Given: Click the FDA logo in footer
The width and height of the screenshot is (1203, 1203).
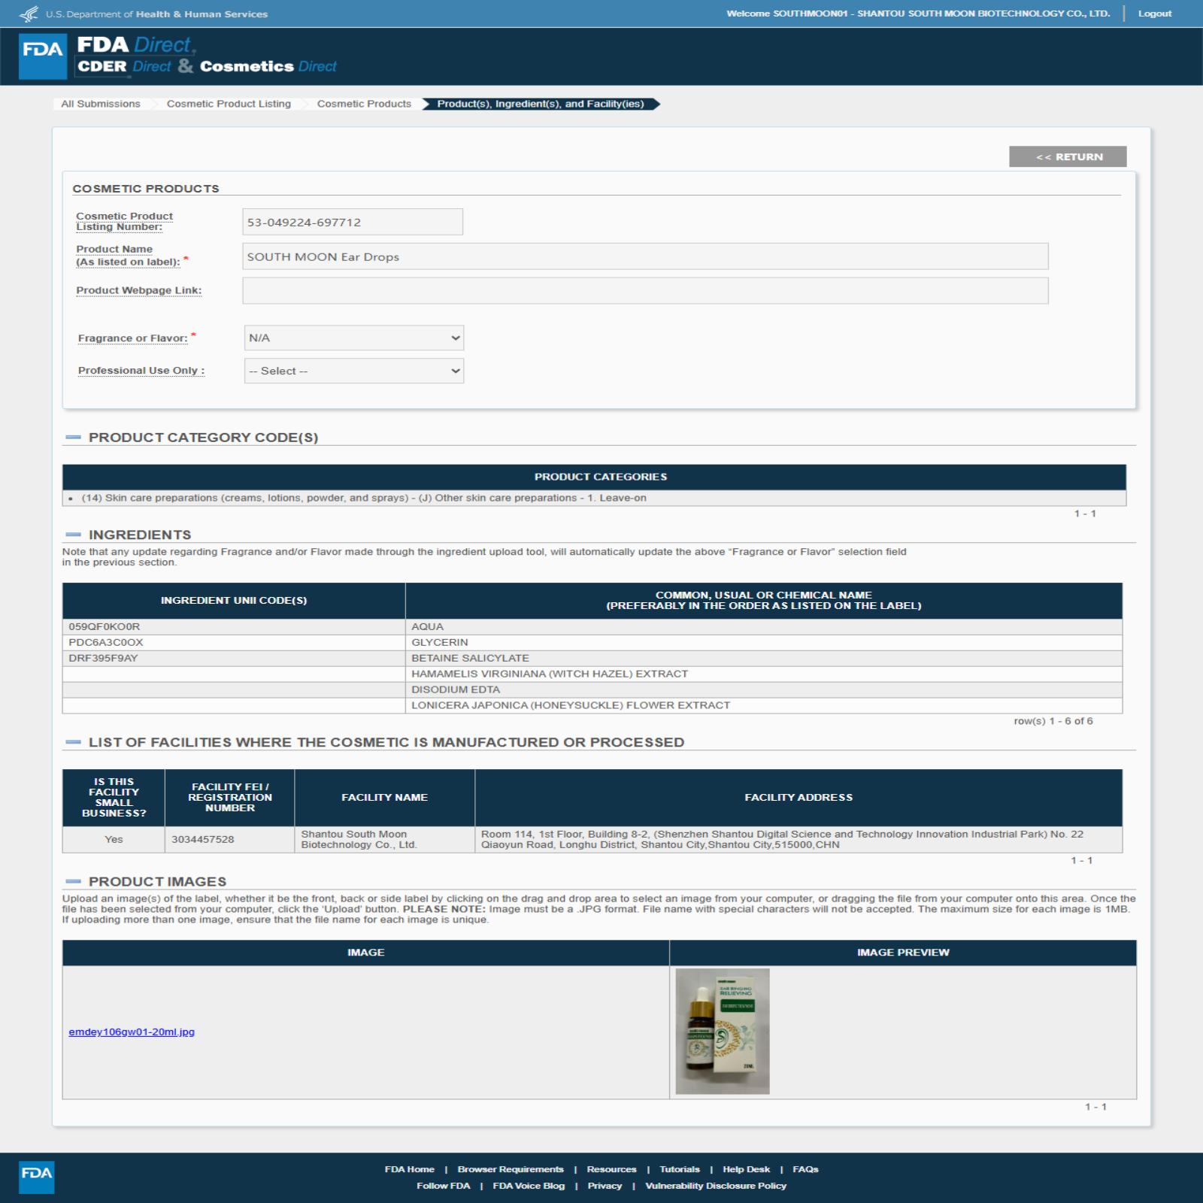Looking at the screenshot, I should click(x=36, y=1177).
